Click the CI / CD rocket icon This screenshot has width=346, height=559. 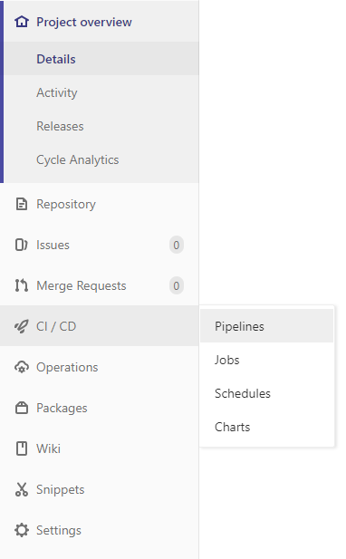pyautogui.click(x=22, y=326)
